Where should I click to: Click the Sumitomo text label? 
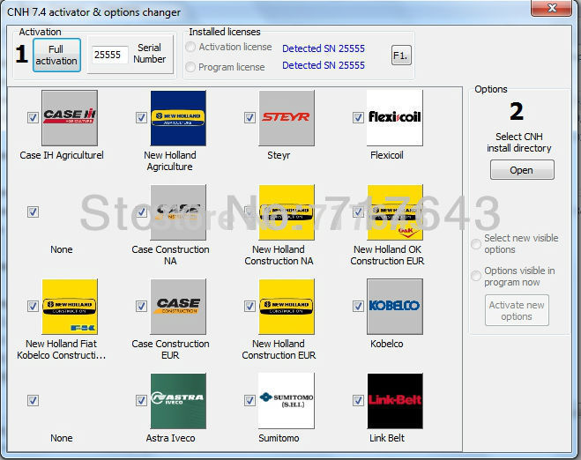click(x=279, y=438)
